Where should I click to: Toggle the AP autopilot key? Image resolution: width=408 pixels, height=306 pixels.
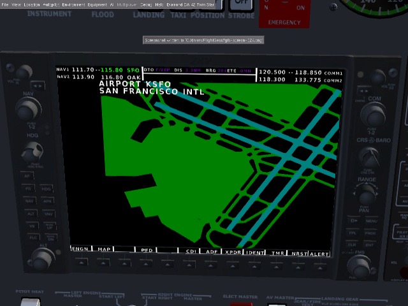(x=27, y=176)
